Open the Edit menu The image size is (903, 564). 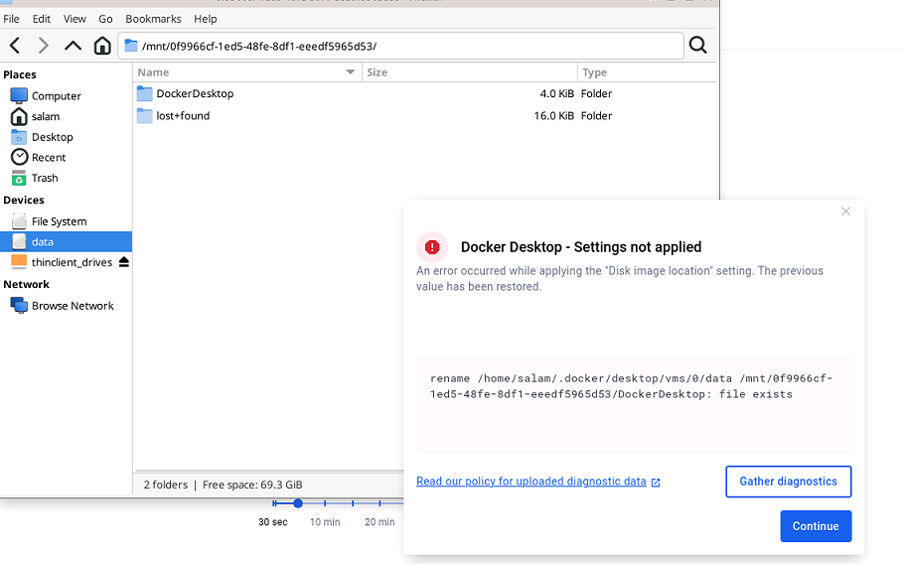pos(42,19)
